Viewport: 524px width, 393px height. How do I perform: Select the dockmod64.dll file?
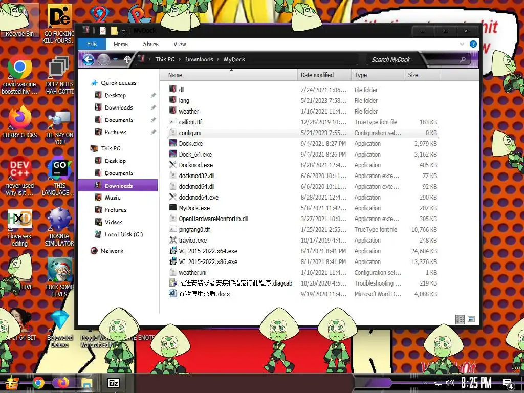(196, 186)
